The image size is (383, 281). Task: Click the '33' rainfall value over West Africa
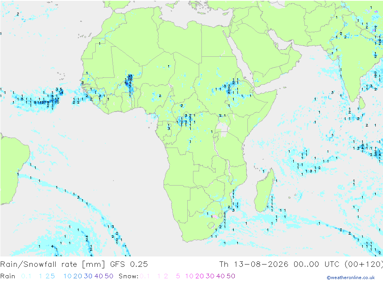coord(130,76)
